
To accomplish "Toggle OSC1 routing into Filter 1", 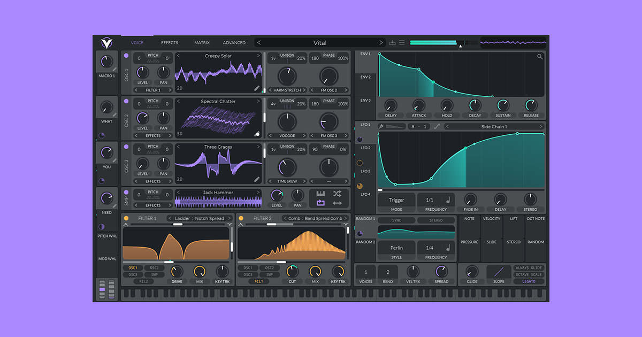I will (x=133, y=268).
